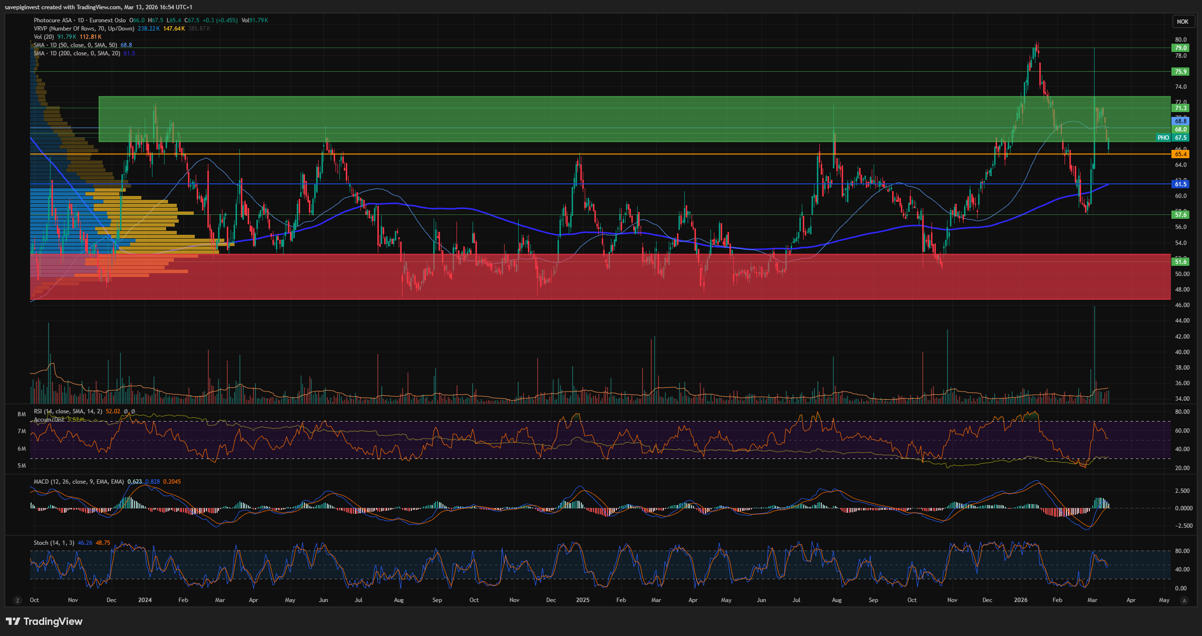
Task: Click the blue 61.5 price label
Action: [1180, 184]
